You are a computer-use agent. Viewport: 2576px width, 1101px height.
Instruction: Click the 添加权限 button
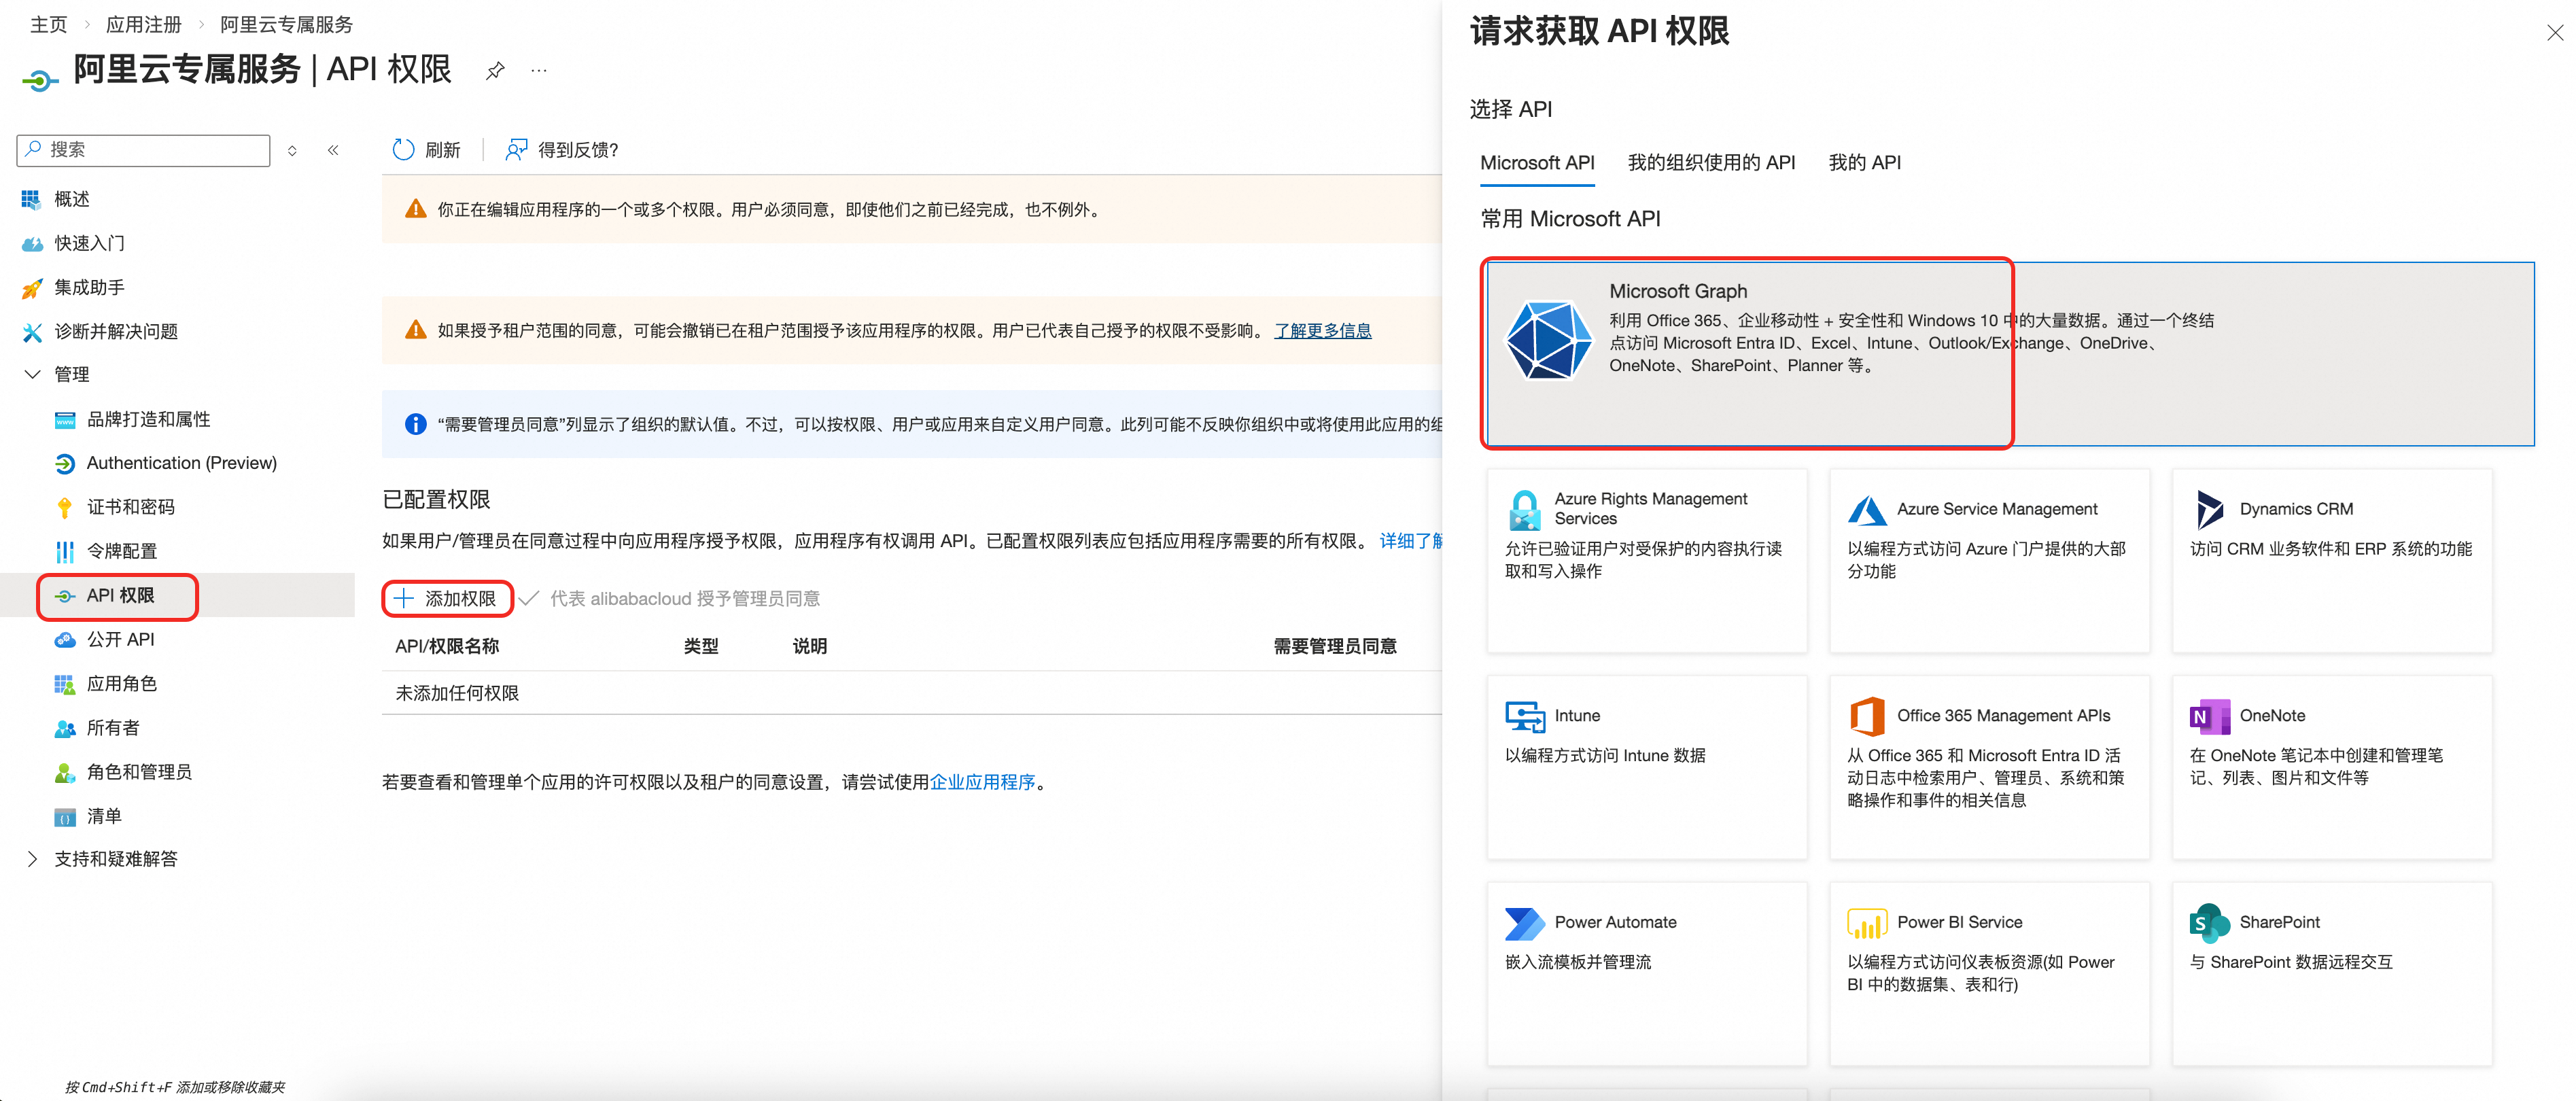coord(447,598)
